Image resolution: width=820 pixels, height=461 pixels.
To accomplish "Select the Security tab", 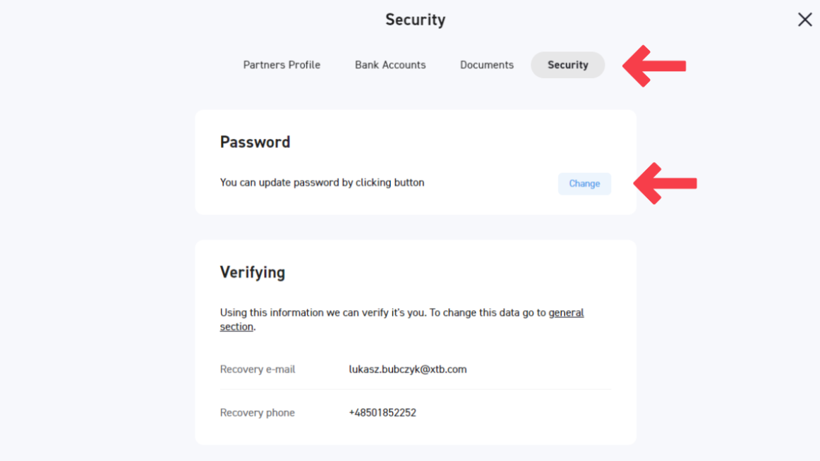I will click(x=567, y=65).
